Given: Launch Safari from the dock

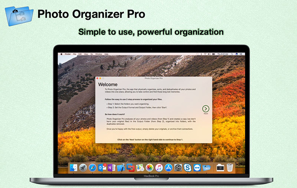Looking at the screenshot, I should (x=93, y=168).
